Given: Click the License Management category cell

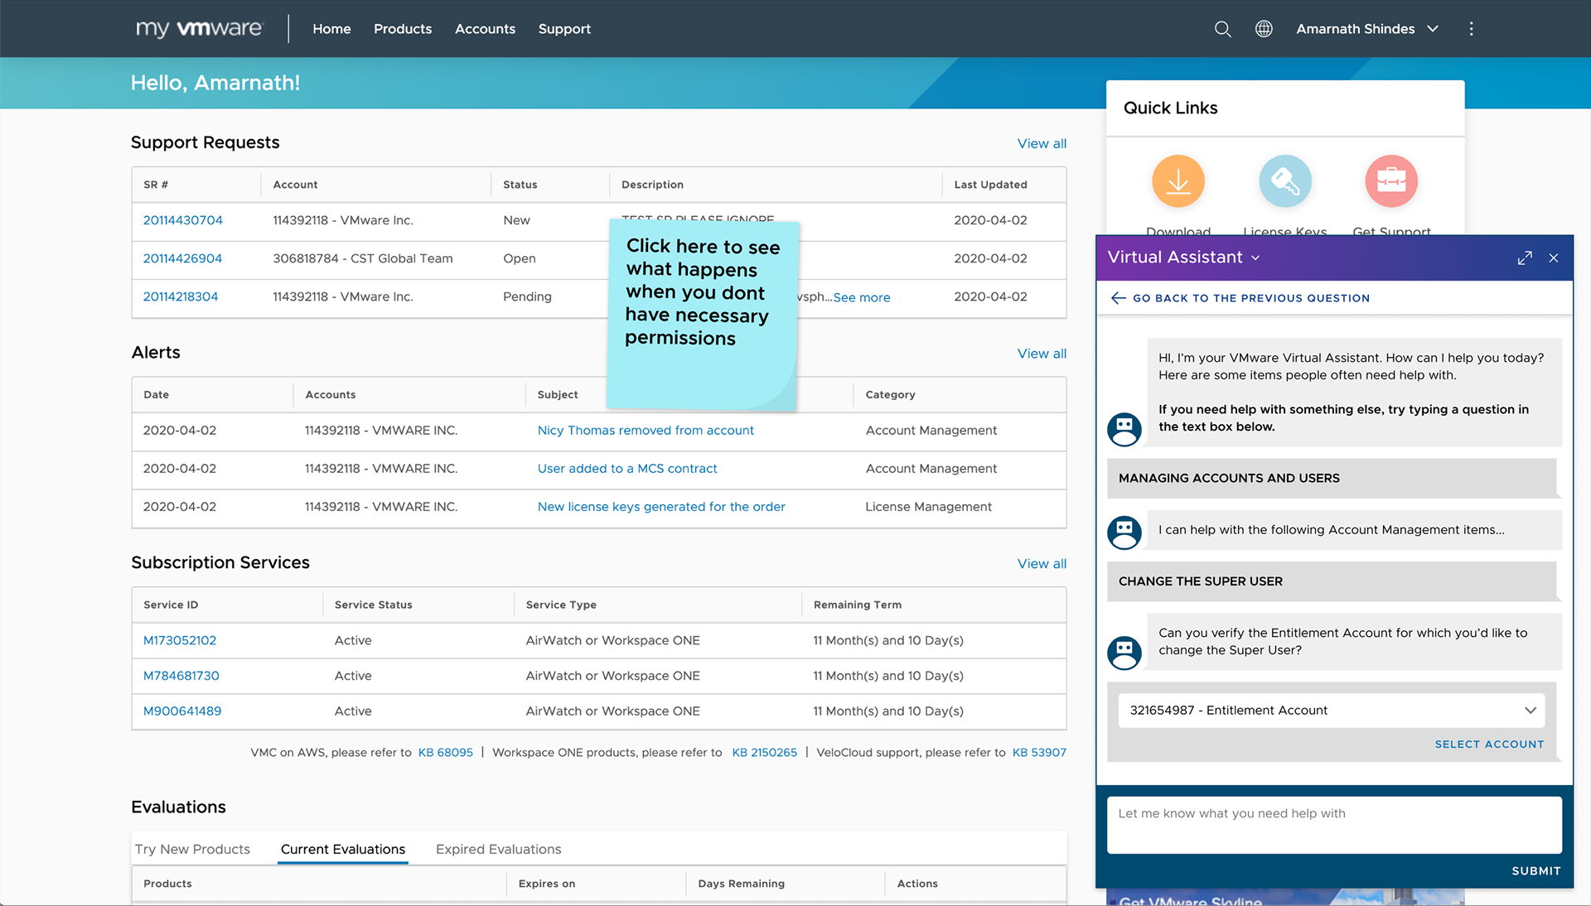Looking at the screenshot, I should [928, 507].
